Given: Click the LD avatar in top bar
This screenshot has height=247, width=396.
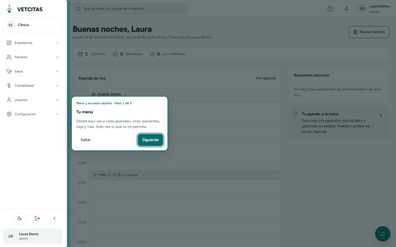Looking at the screenshot, I should 362,9.
